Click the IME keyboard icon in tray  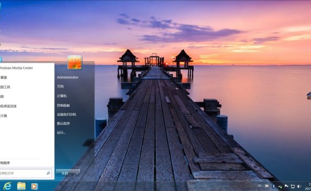pos(267,186)
